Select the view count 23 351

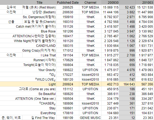[x=113, y=118]
